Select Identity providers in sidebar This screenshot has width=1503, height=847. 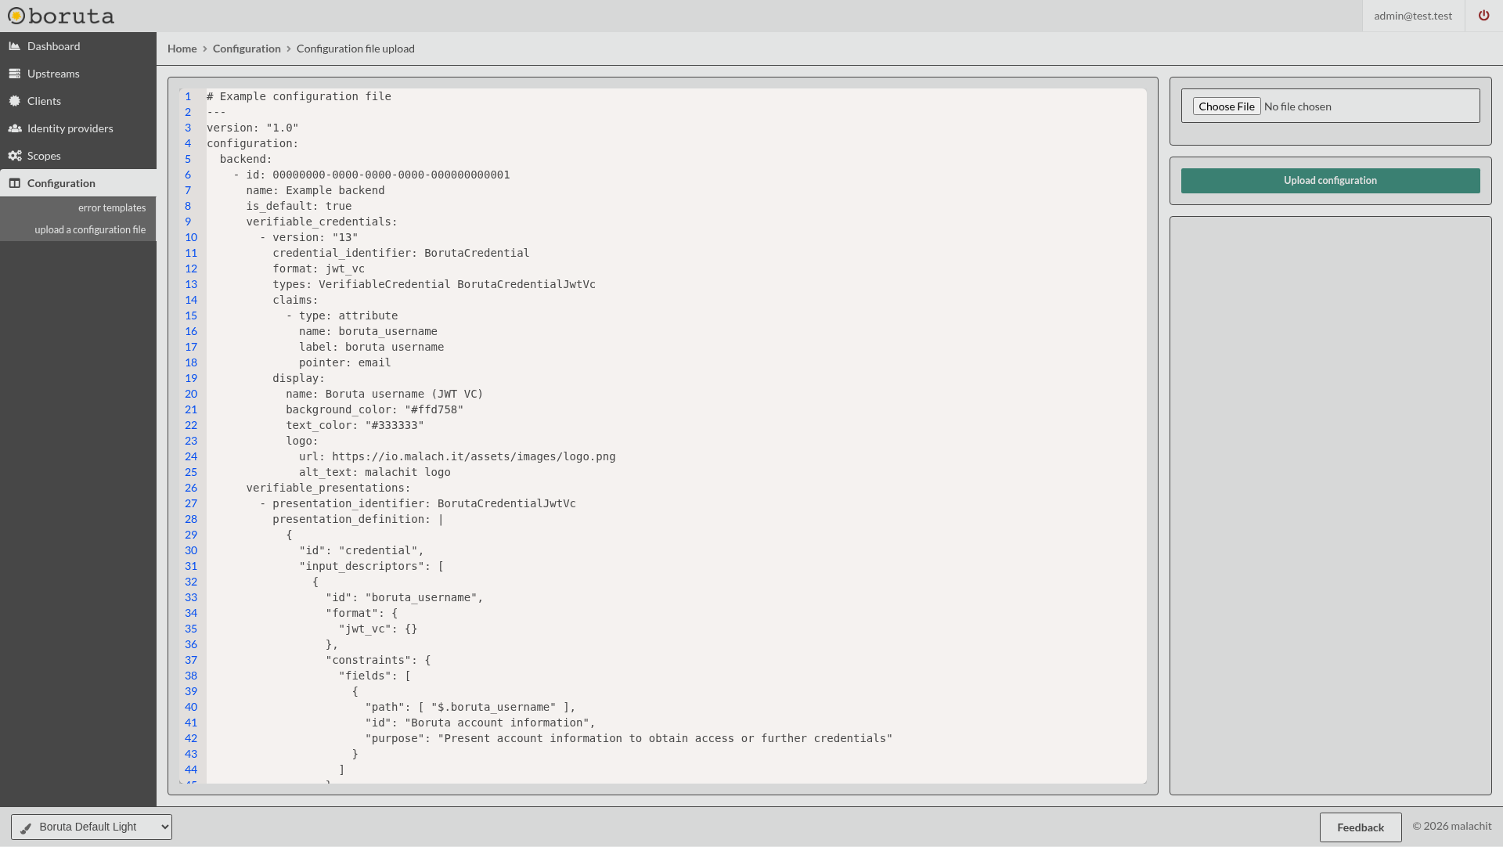(78, 128)
